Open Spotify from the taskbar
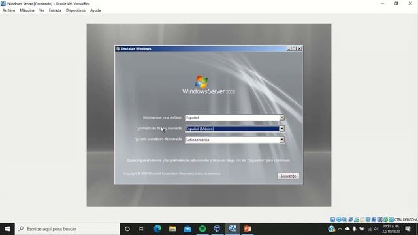Image resolution: width=418 pixels, height=235 pixels. point(202,229)
